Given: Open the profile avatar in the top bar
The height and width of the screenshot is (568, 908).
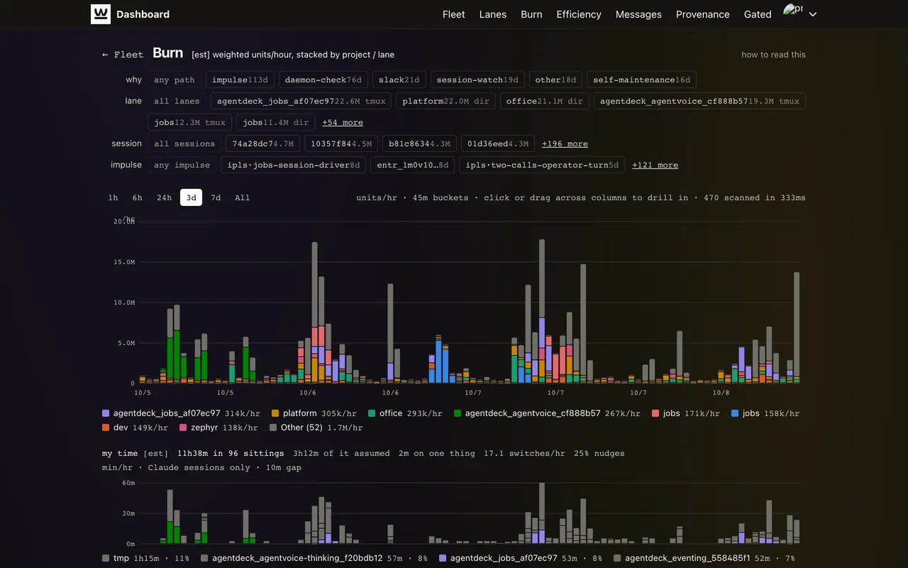Looking at the screenshot, I should [793, 9].
